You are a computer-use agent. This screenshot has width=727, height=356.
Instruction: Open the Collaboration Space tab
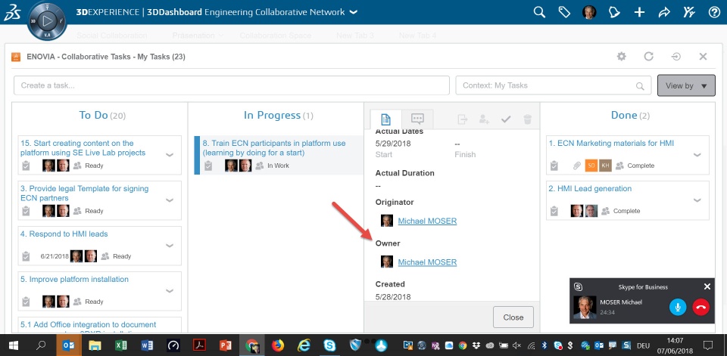(x=276, y=36)
